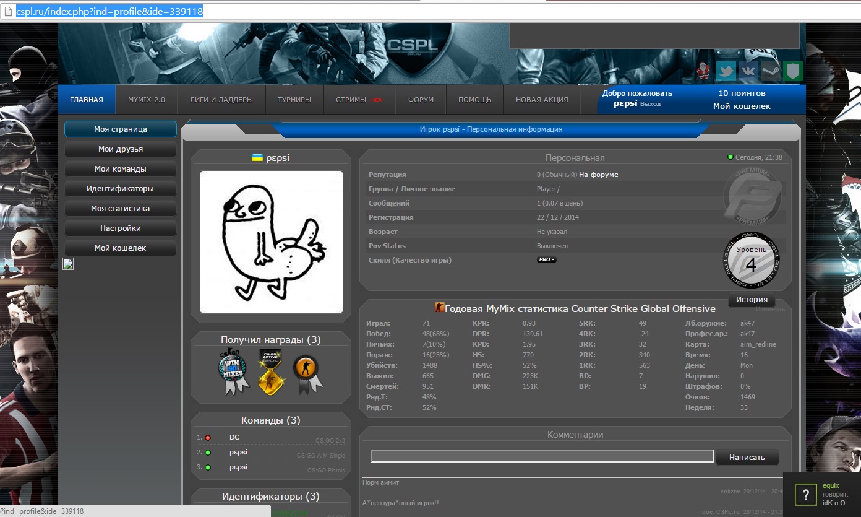Open Мой кошелек link in header
This screenshot has width=861, height=517.
(x=742, y=106)
